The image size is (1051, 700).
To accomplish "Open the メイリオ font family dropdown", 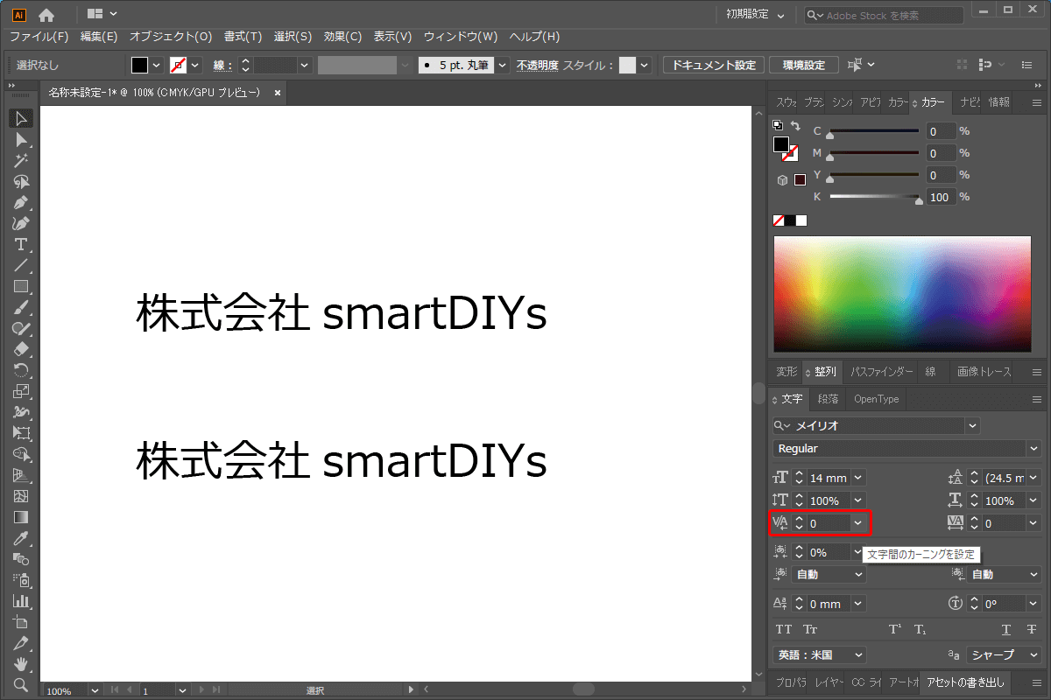I will click(x=972, y=426).
